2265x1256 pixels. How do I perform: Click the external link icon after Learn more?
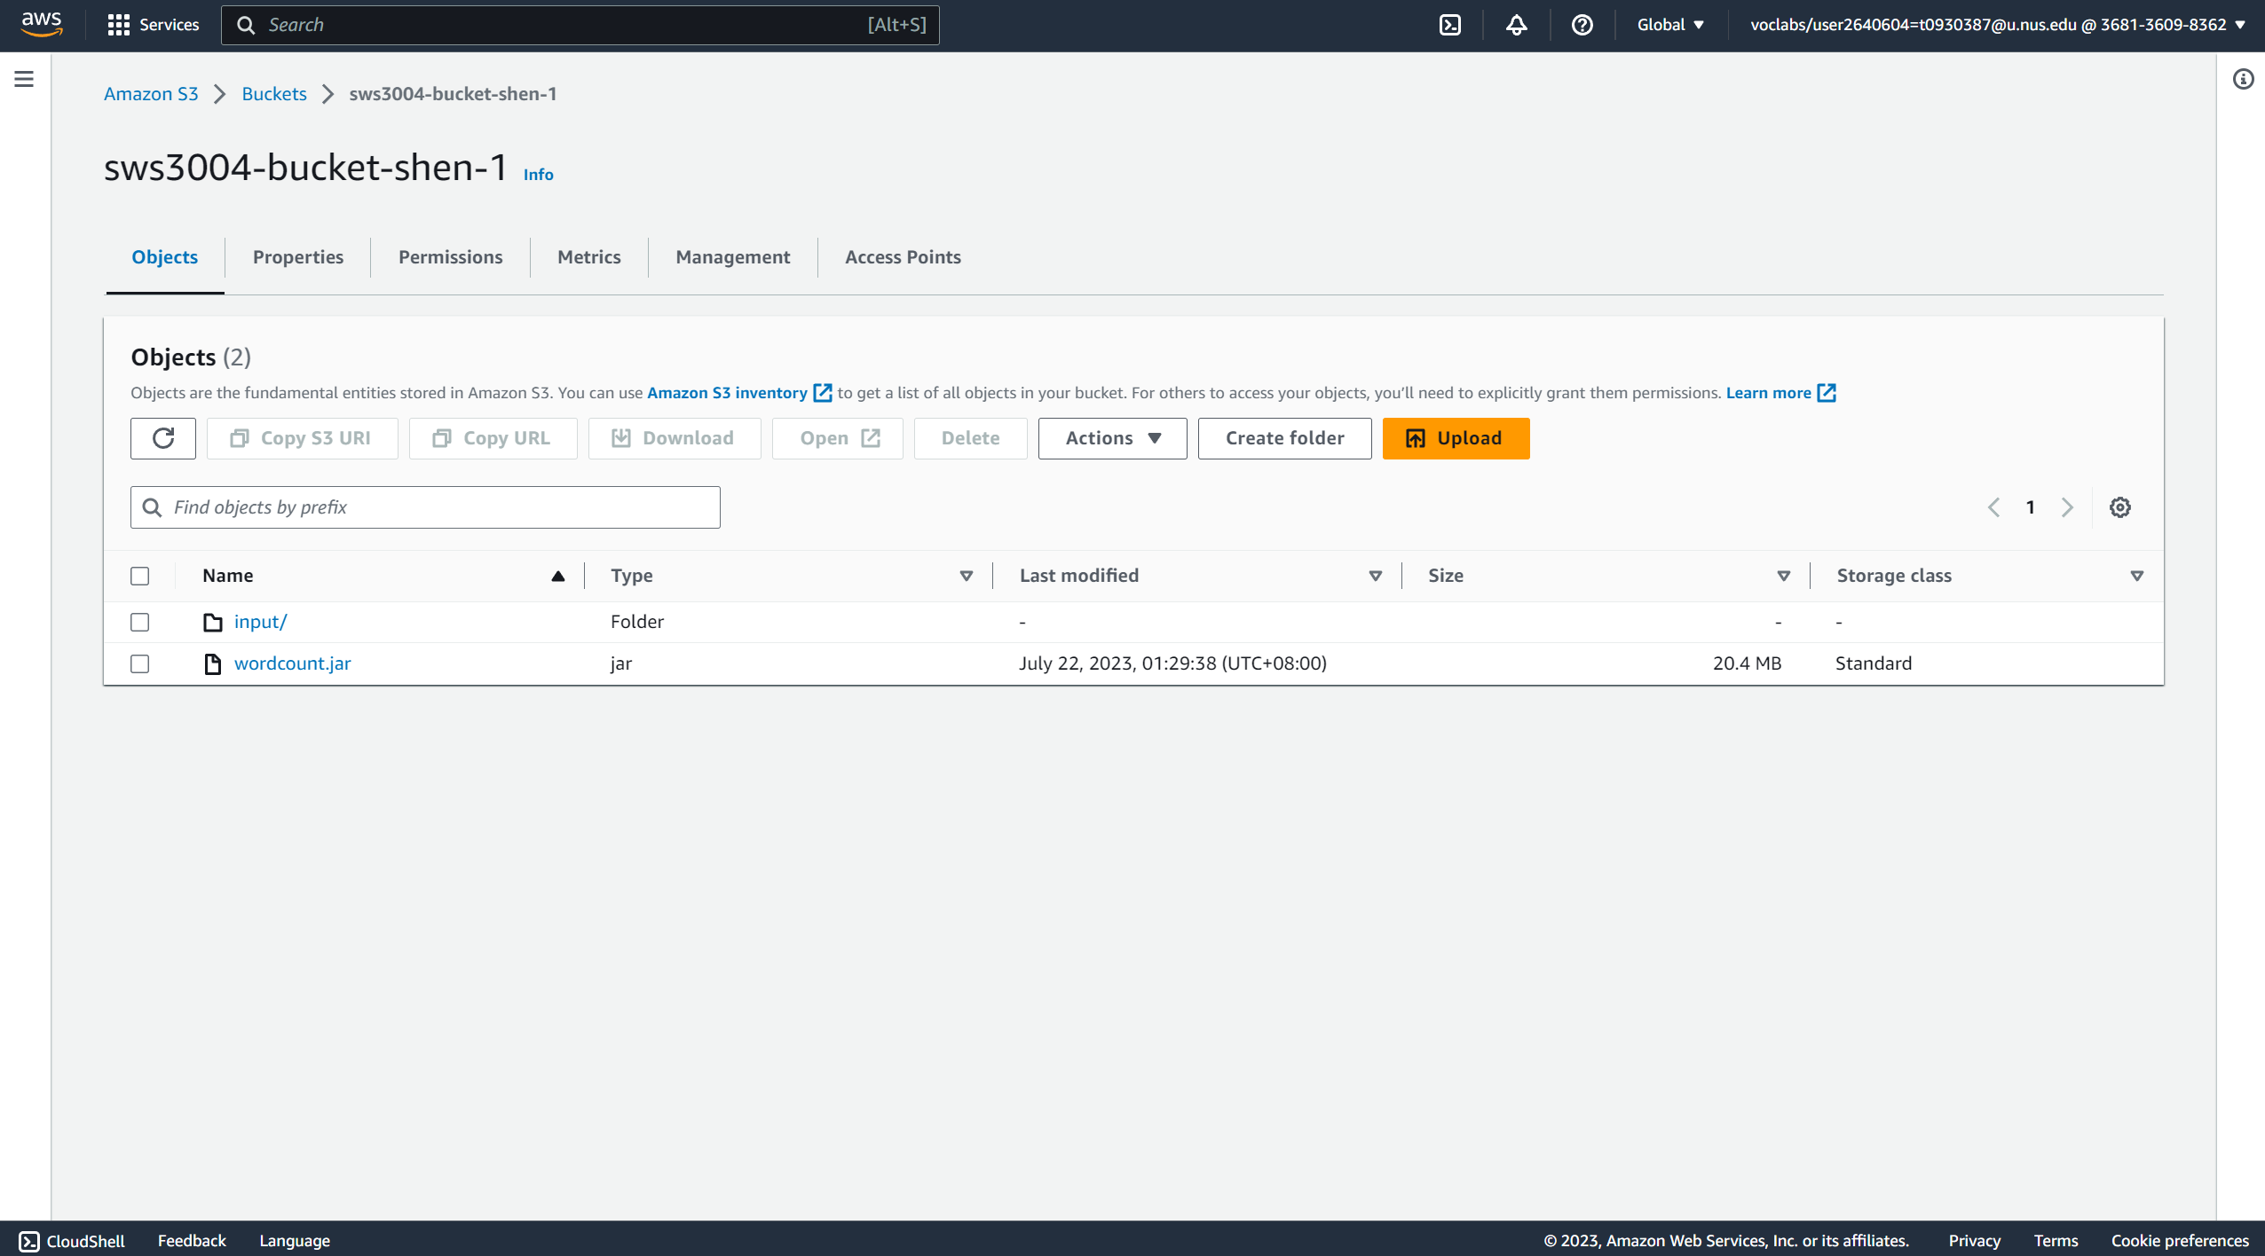[x=1827, y=393]
